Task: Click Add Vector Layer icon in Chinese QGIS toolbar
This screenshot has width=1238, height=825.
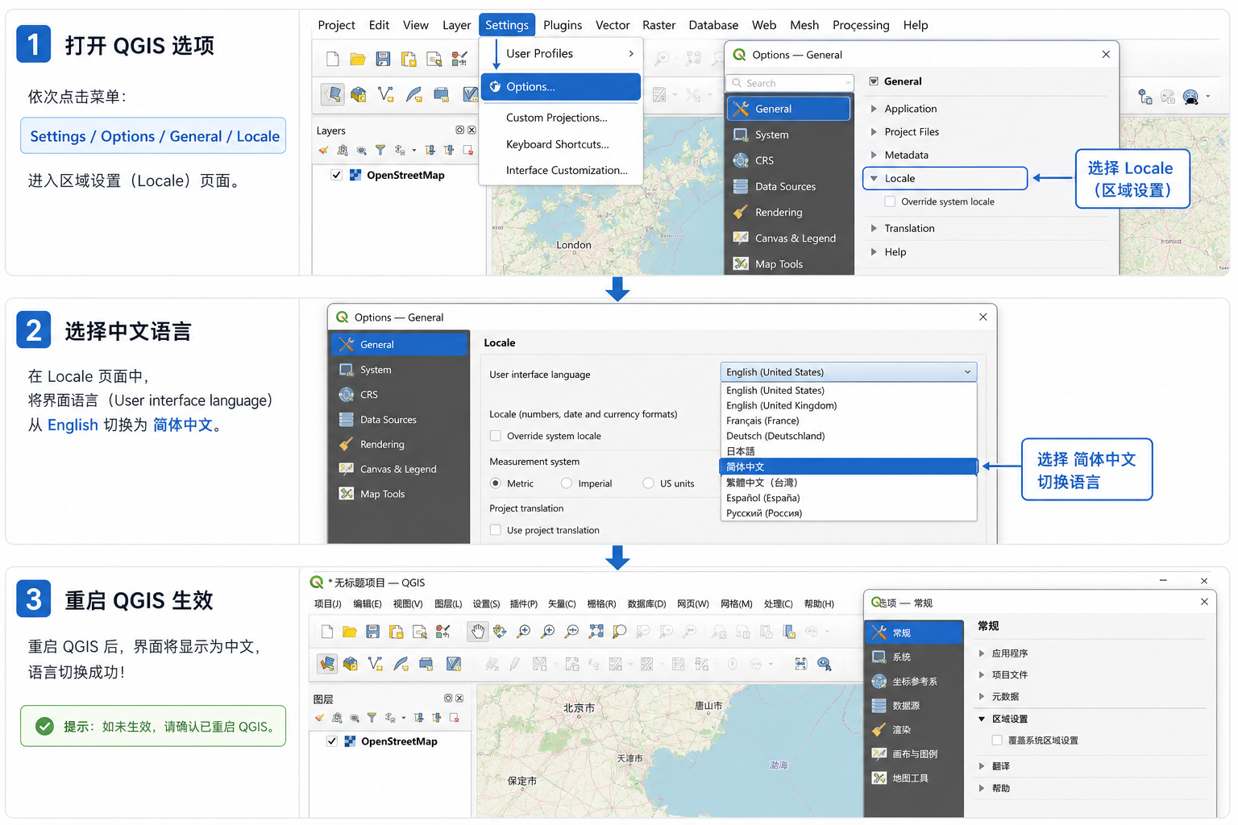Action: [376, 664]
